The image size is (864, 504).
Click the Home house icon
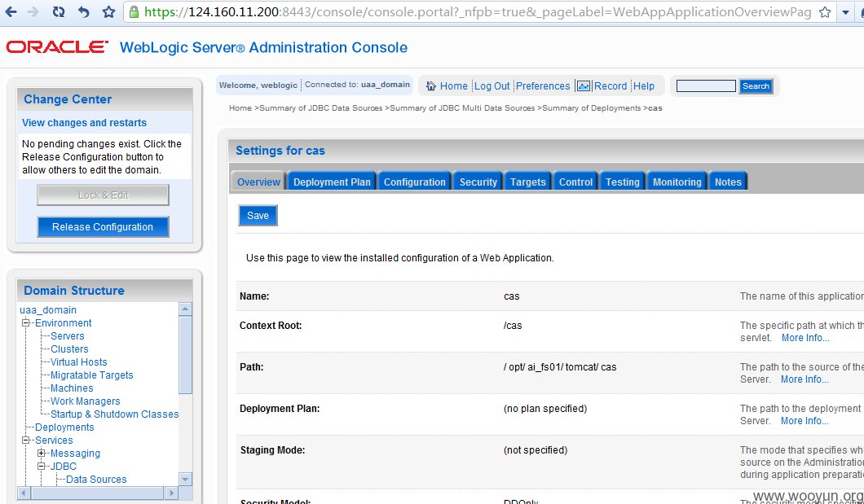[431, 85]
